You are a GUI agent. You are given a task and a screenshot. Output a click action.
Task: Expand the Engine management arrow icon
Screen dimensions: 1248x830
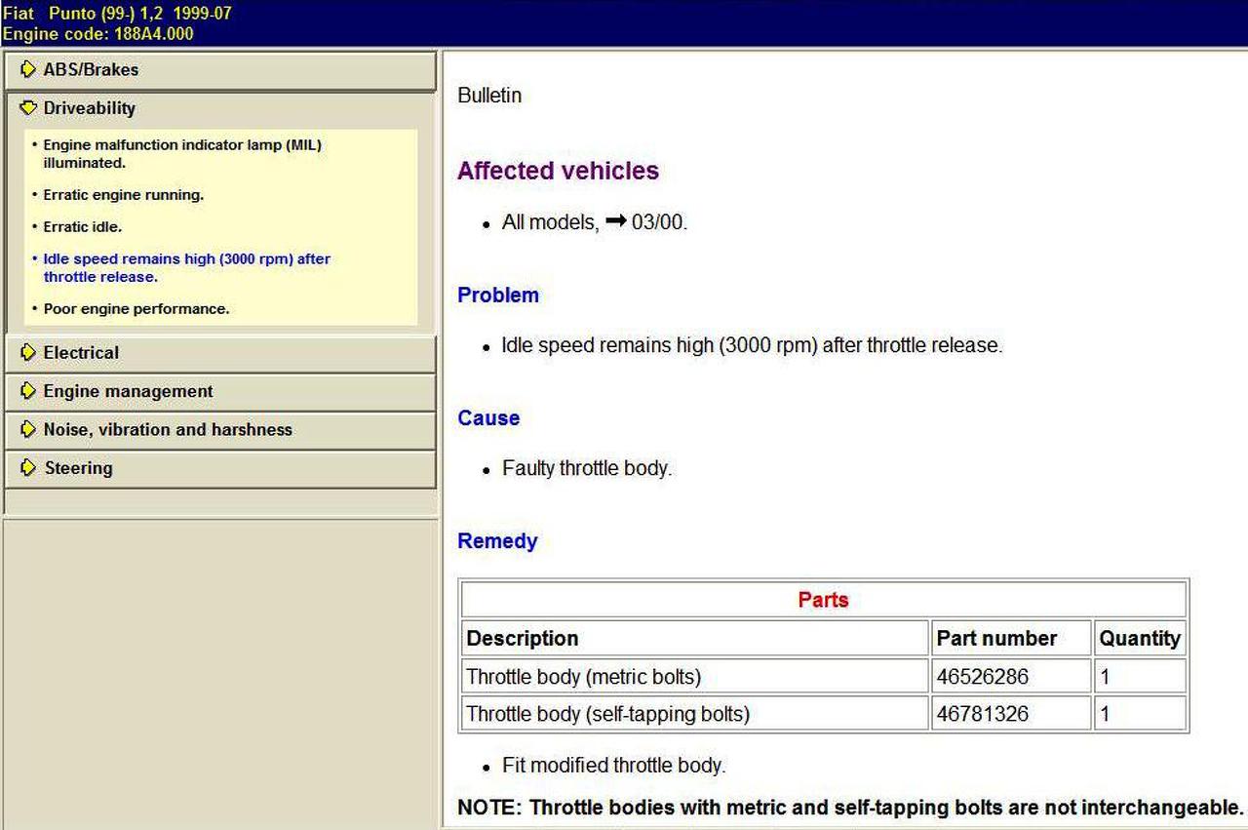pyautogui.click(x=28, y=391)
